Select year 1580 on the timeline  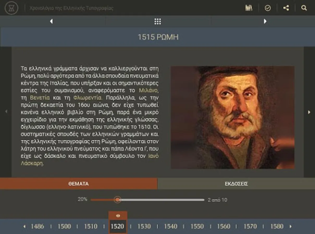coord(277,226)
